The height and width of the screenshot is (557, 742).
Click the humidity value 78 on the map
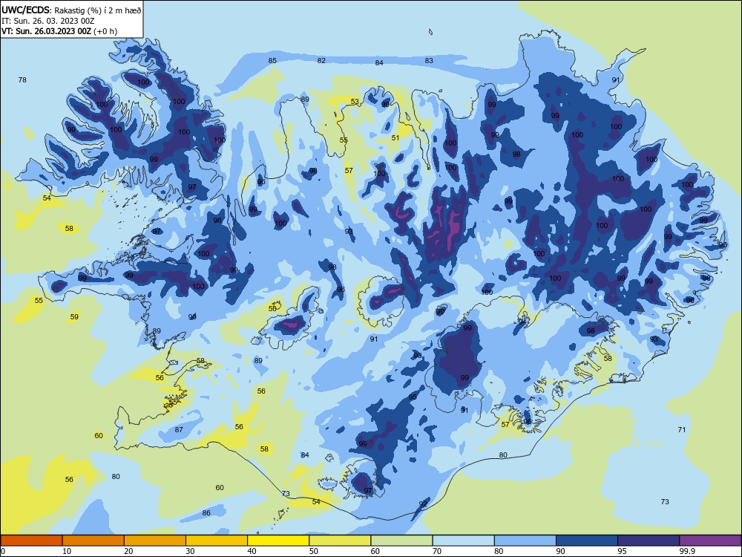pos(22,80)
